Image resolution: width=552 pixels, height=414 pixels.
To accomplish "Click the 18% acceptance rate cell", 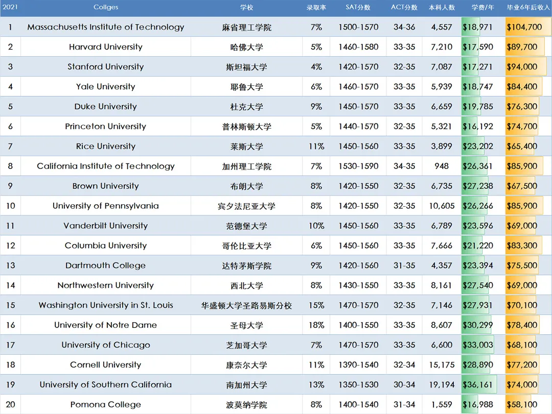I will pos(316,325).
